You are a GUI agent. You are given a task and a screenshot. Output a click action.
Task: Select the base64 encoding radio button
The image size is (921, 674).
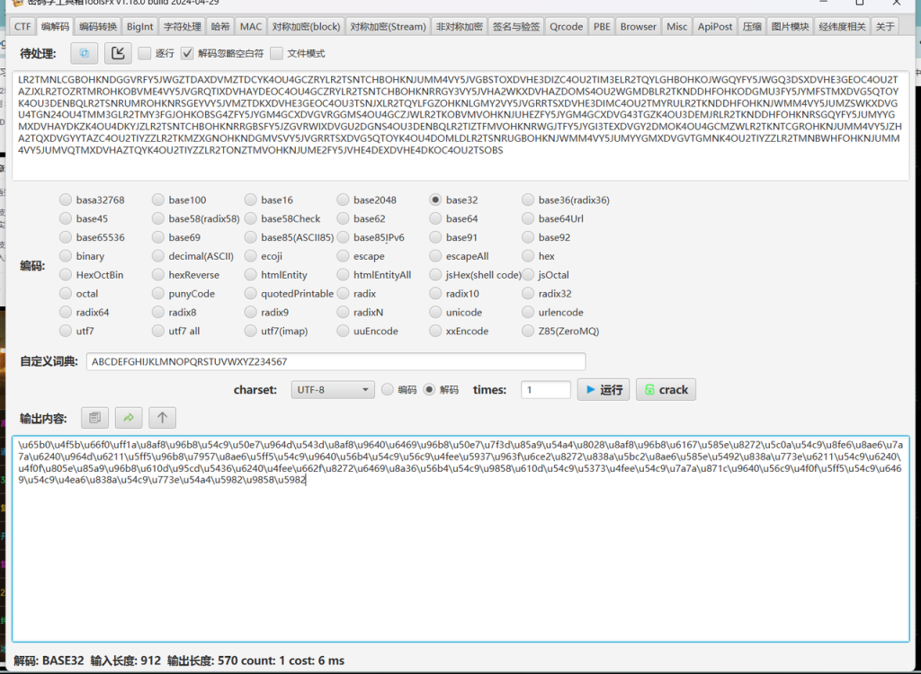click(x=435, y=218)
